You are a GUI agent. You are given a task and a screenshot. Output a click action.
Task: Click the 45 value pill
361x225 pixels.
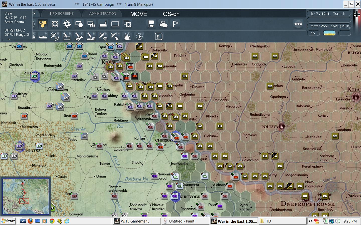313,33
